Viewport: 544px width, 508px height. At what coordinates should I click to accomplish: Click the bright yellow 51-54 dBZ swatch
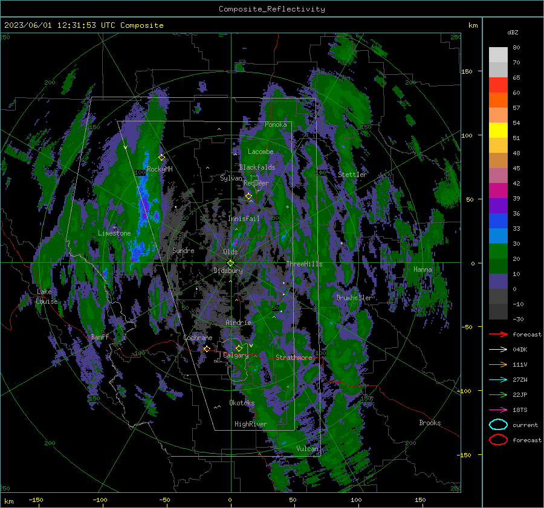point(498,130)
